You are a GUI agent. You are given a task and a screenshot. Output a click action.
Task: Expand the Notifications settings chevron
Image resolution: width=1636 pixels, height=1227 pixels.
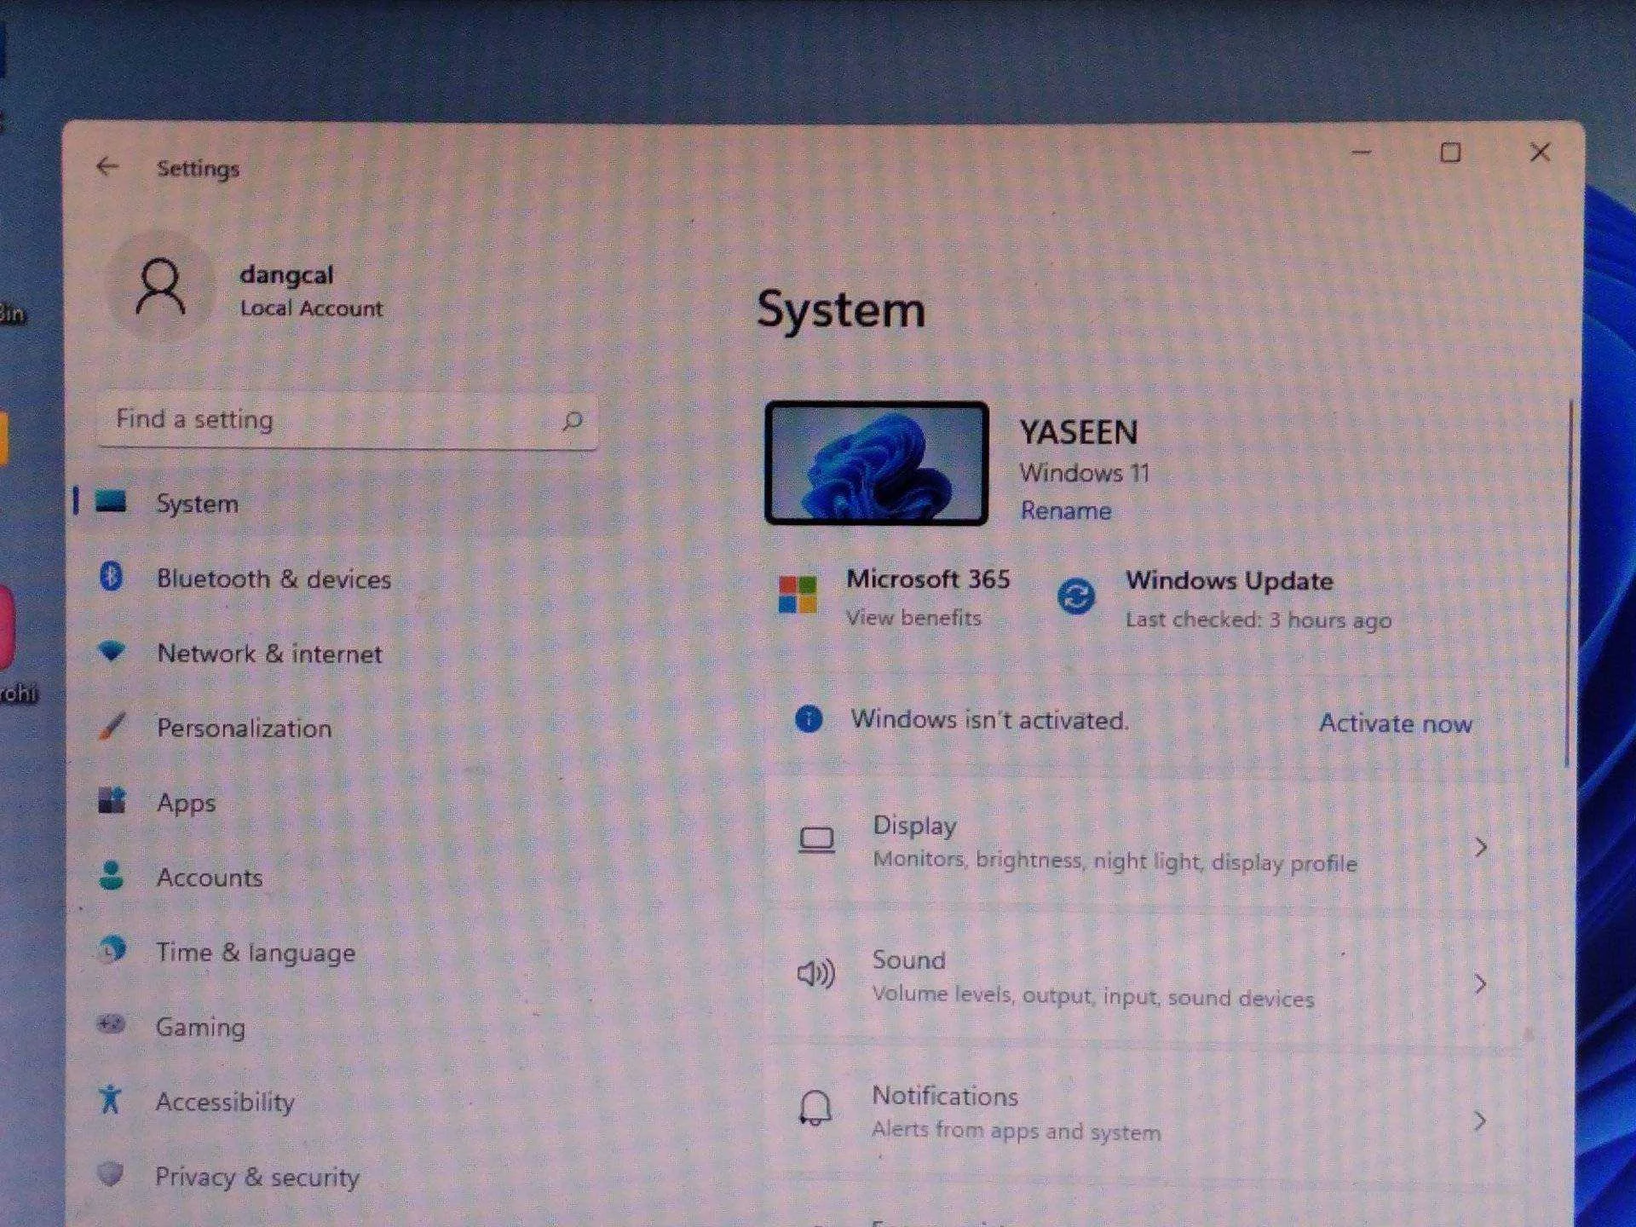click(x=1479, y=1120)
